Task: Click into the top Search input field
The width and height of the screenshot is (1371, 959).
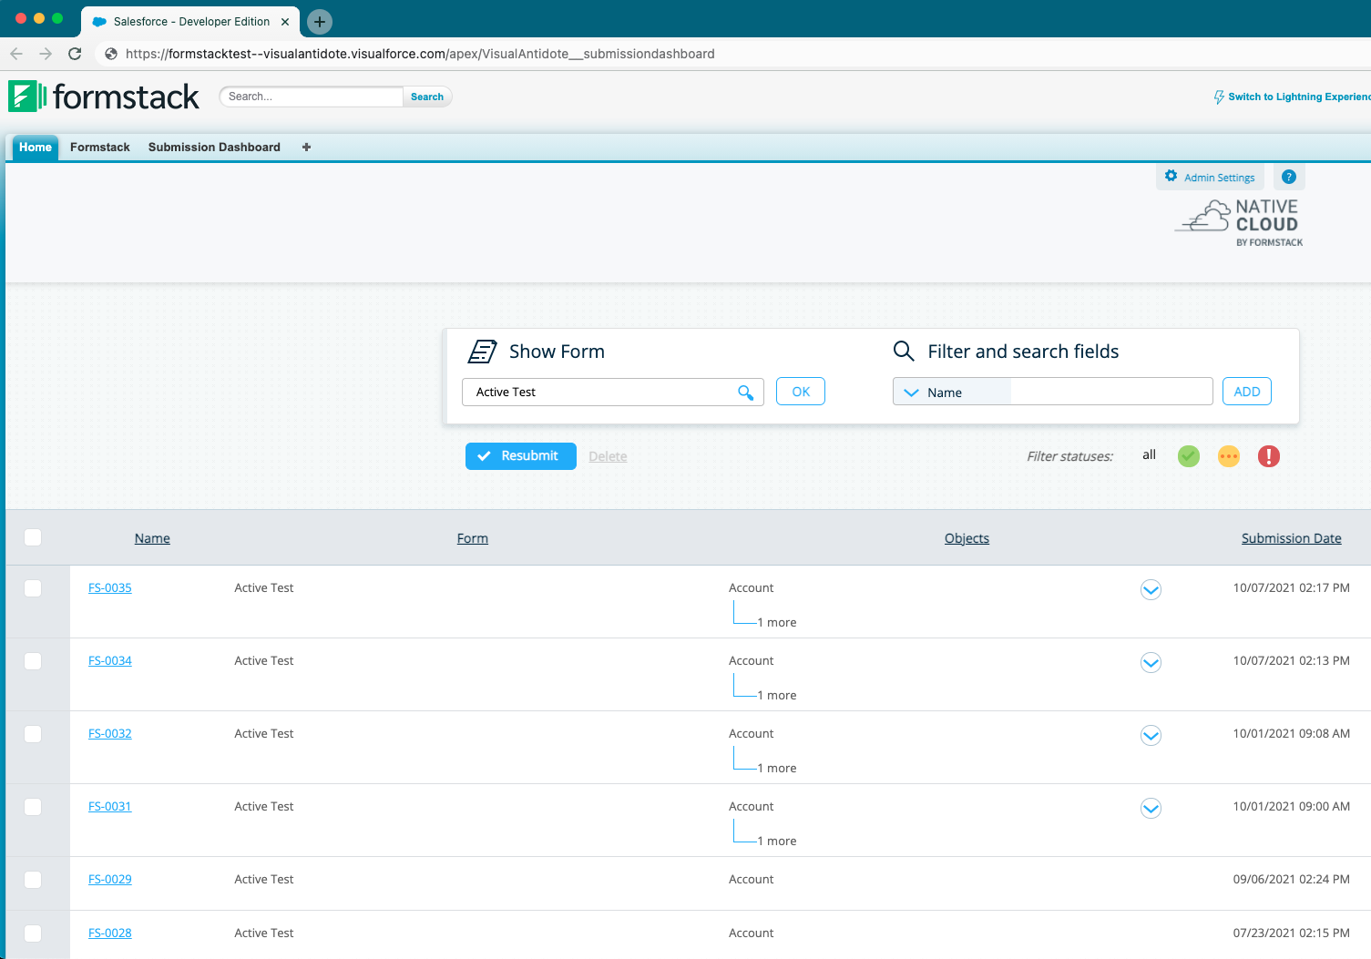Action: [312, 97]
